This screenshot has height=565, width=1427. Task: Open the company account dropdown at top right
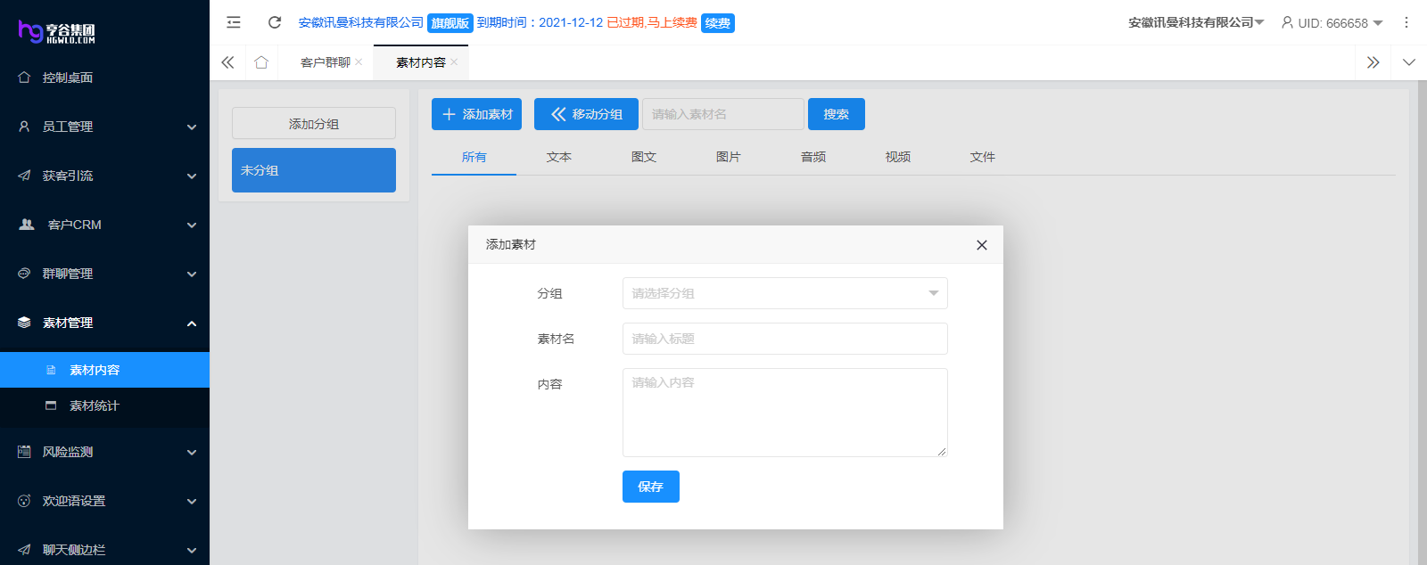(x=1195, y=22)
